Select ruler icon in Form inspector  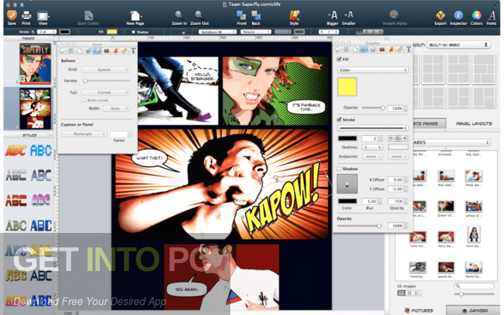pos(125,51)
